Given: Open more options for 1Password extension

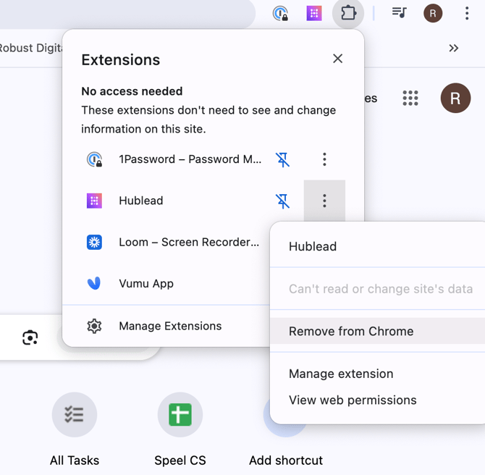Looking at the screenshot, I should (324, 159).
